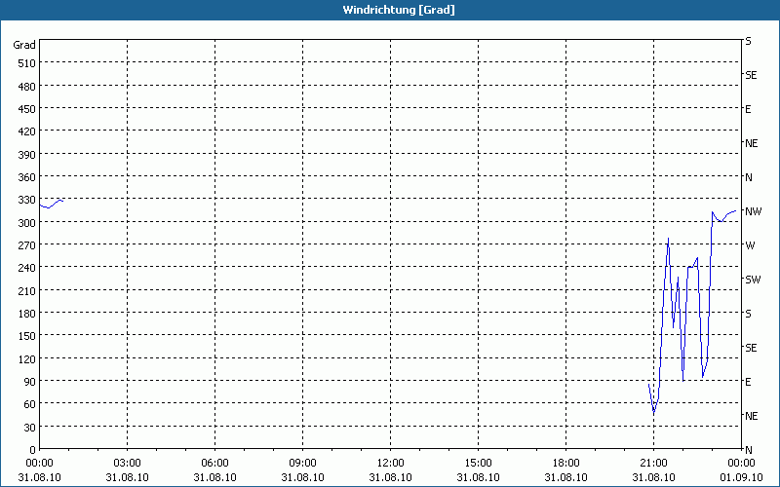
Task: Select the y-axis label "360"
Action: coord(27,177)
